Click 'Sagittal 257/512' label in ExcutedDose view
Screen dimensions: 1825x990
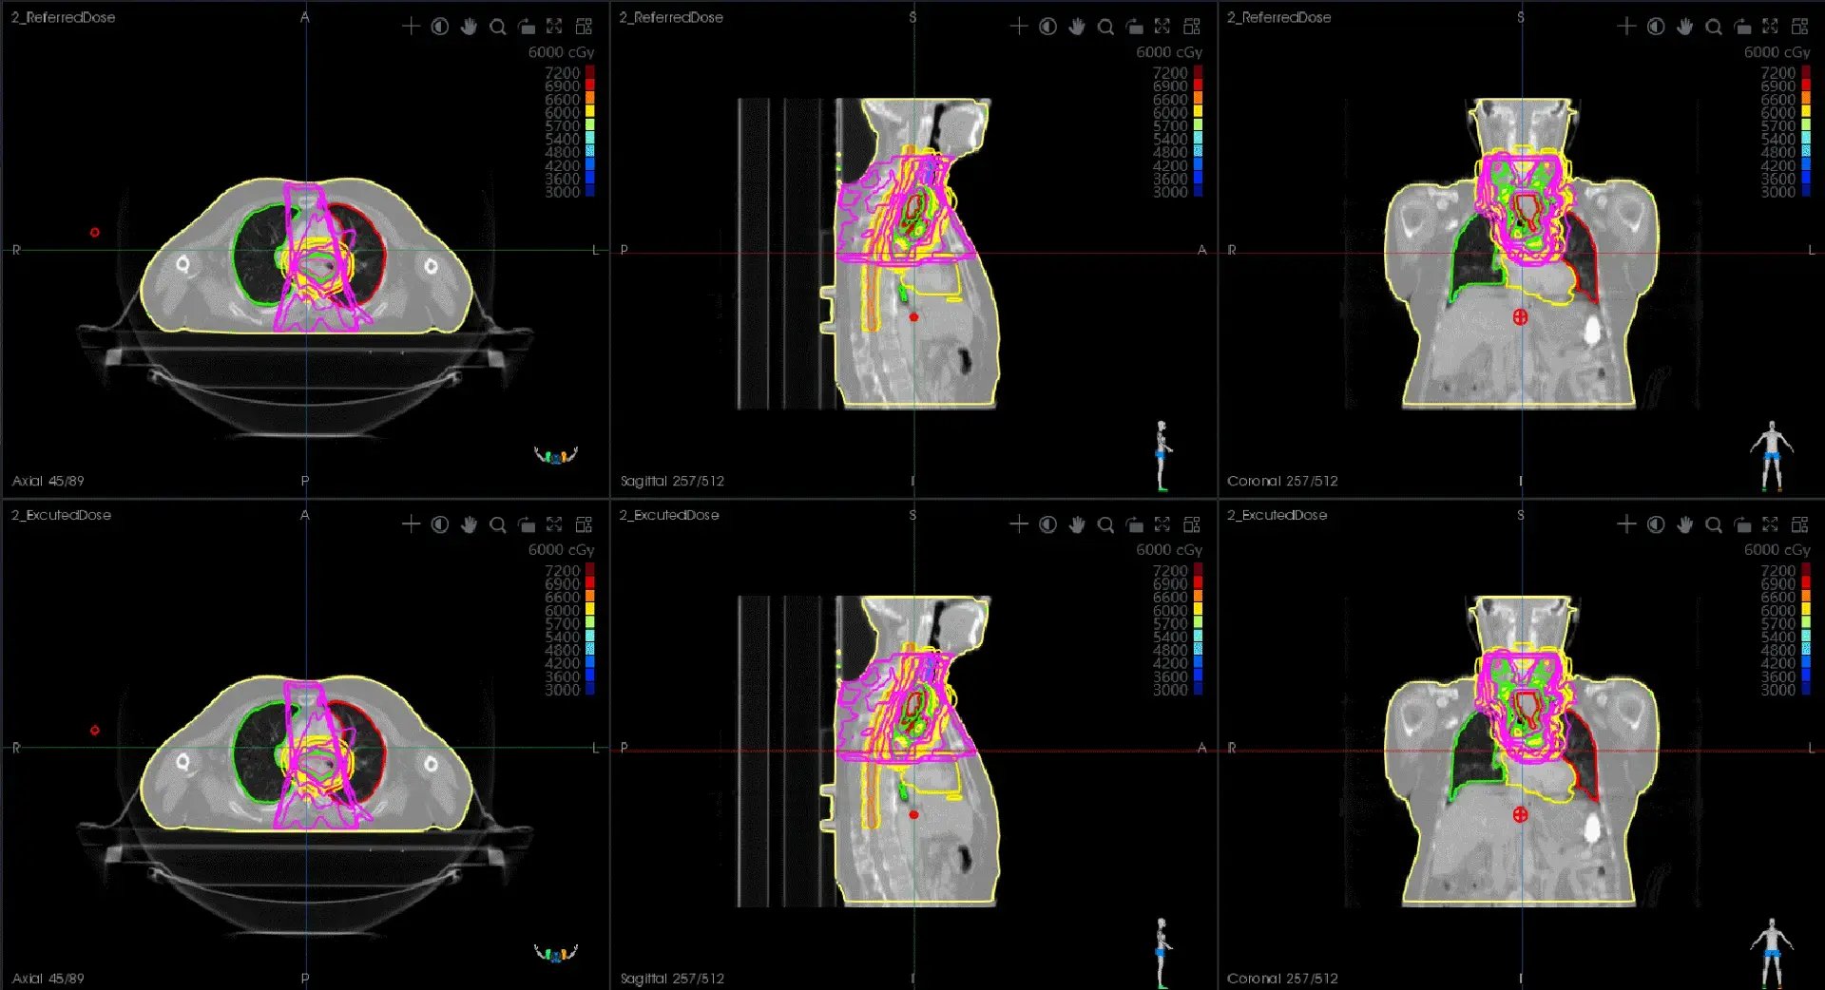point(672,978)
